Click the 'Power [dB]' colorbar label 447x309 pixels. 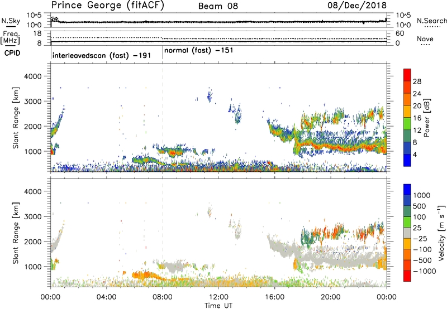(427, 118)
